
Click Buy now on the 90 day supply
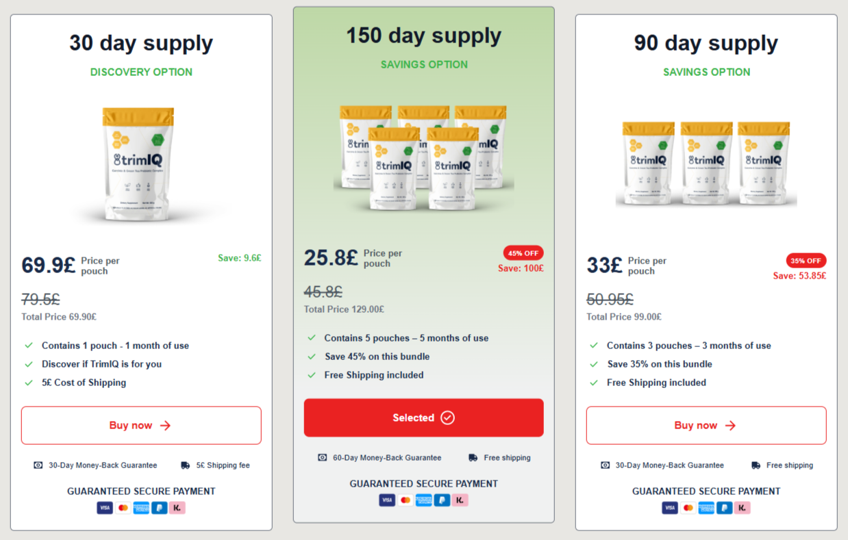[706, 425]
